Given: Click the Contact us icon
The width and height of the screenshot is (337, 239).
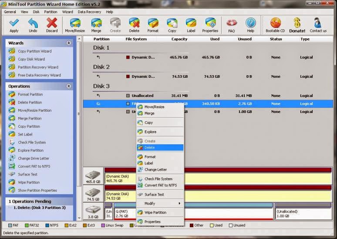Looking at the screenshot, I should click(x=318, y=23).
